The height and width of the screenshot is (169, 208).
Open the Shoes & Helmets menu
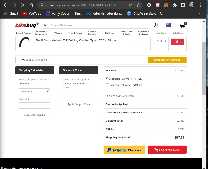tap(92, 33)
